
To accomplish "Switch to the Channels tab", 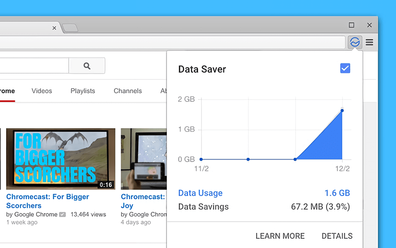I will pyautogui.click(x=128, y=91).
